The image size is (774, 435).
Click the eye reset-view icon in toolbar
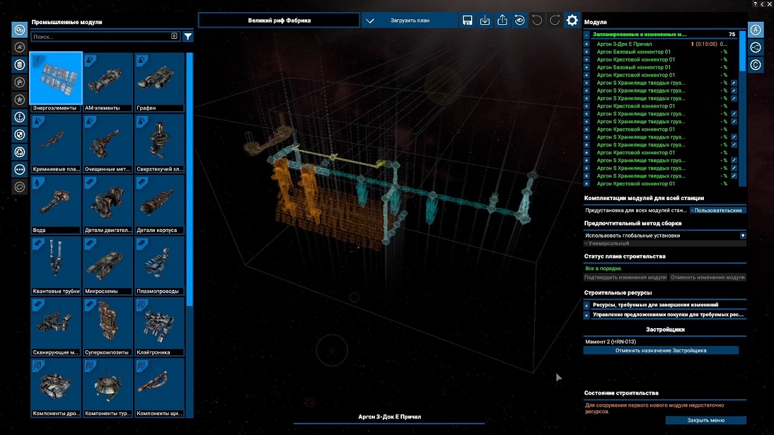coord(520,21)
